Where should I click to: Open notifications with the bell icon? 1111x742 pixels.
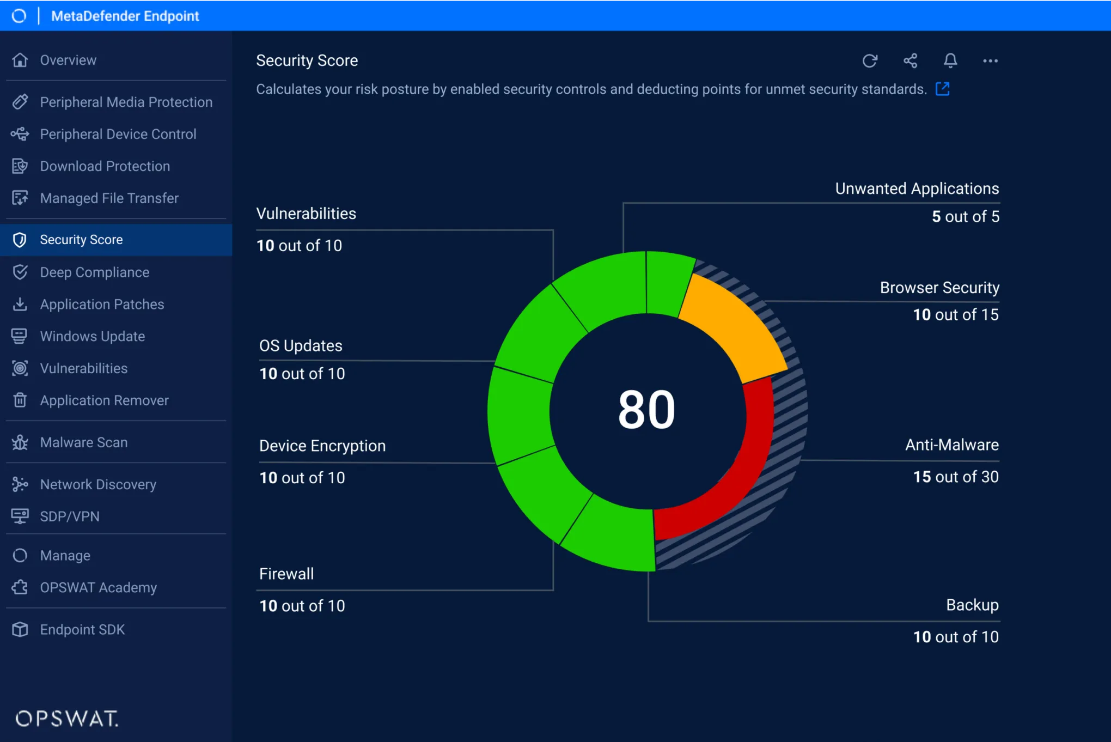pyautogui.click(x=950, y=60)
